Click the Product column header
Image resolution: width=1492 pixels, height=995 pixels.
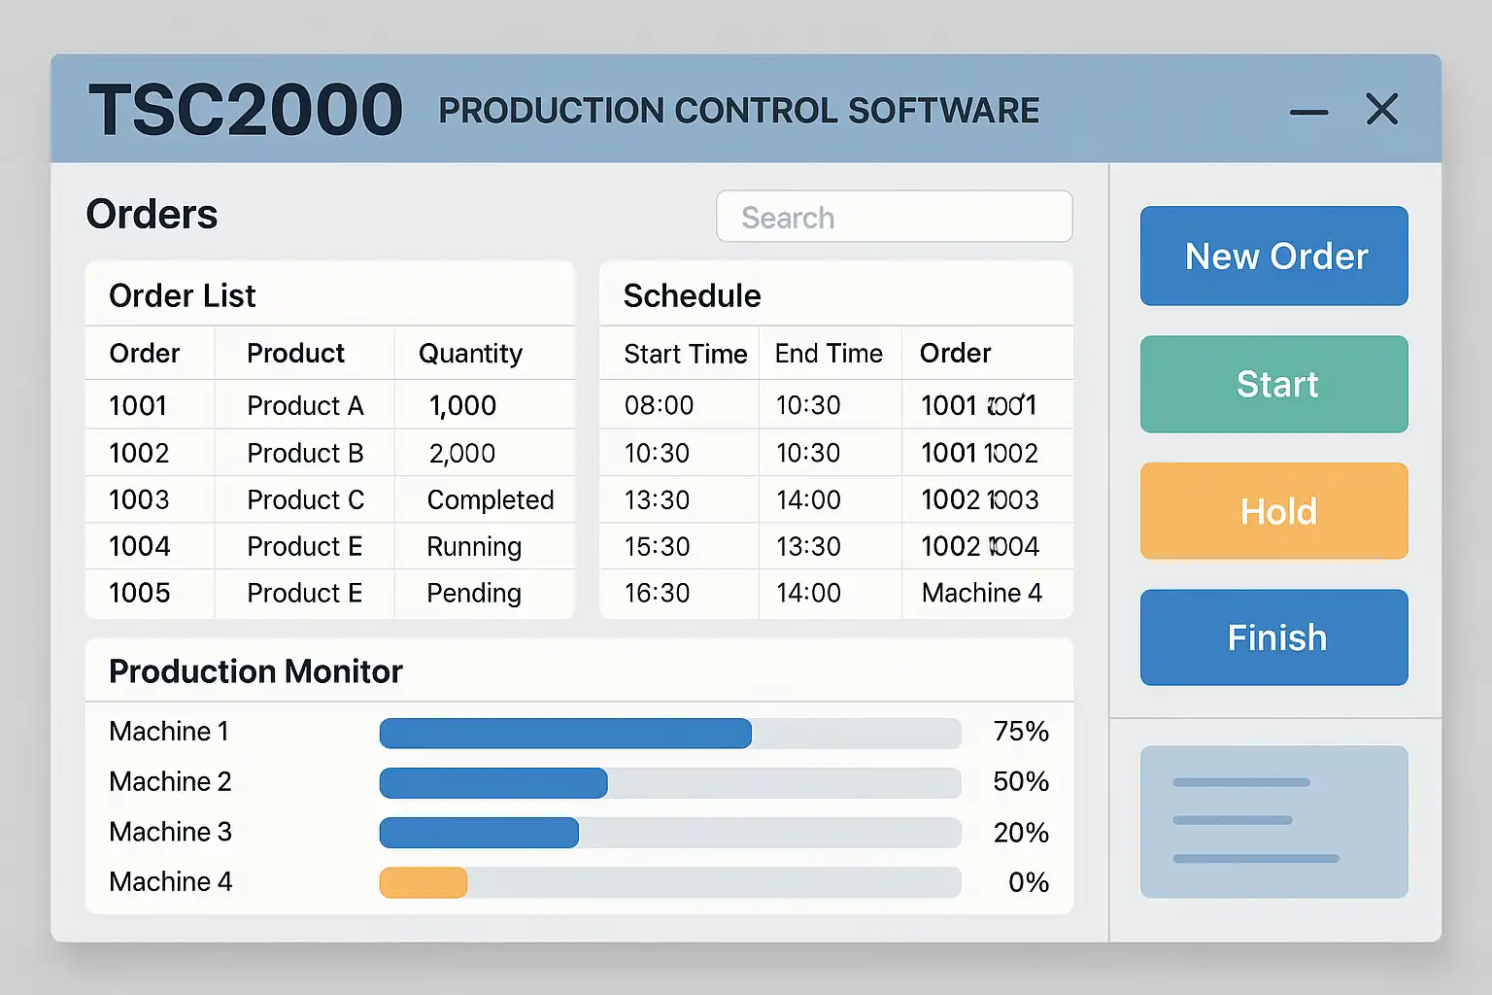pyautogui.click(x=295, y=353)
